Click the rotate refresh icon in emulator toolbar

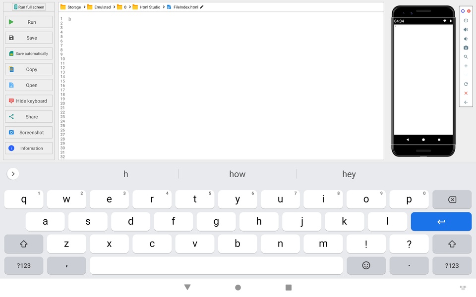pyautogui.click(x=466, y=84)
